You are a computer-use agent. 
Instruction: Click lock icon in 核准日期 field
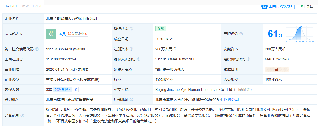pyautogui.click(x=277, y=69)
